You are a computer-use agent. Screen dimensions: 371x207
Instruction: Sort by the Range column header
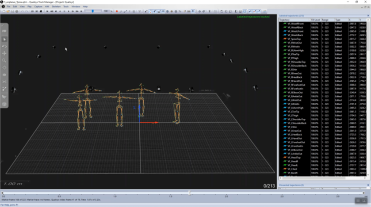(x=328, y=20)
